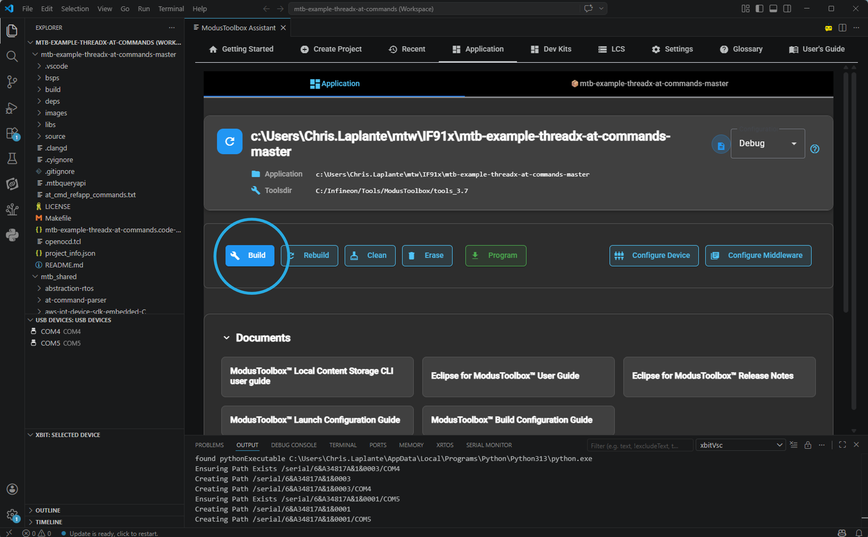Maximize the panel size
Screen dimensions: 868x537
[842, 445]
